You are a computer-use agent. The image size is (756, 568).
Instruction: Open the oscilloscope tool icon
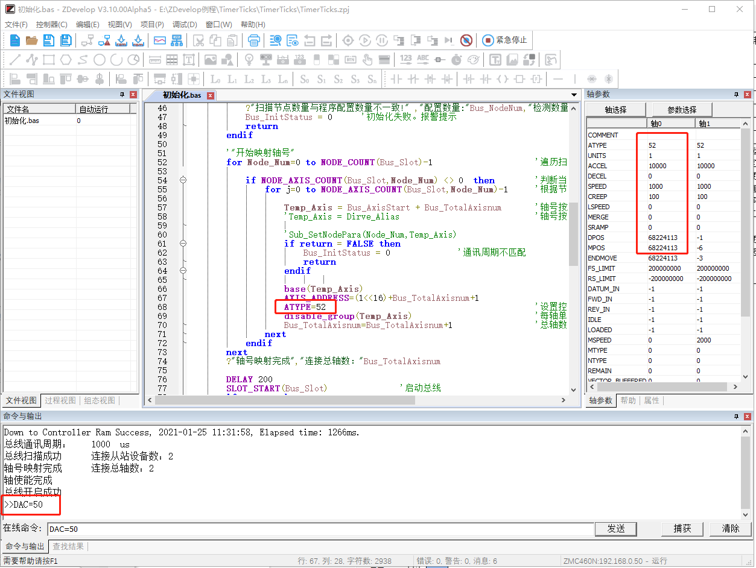click(160, 40)
